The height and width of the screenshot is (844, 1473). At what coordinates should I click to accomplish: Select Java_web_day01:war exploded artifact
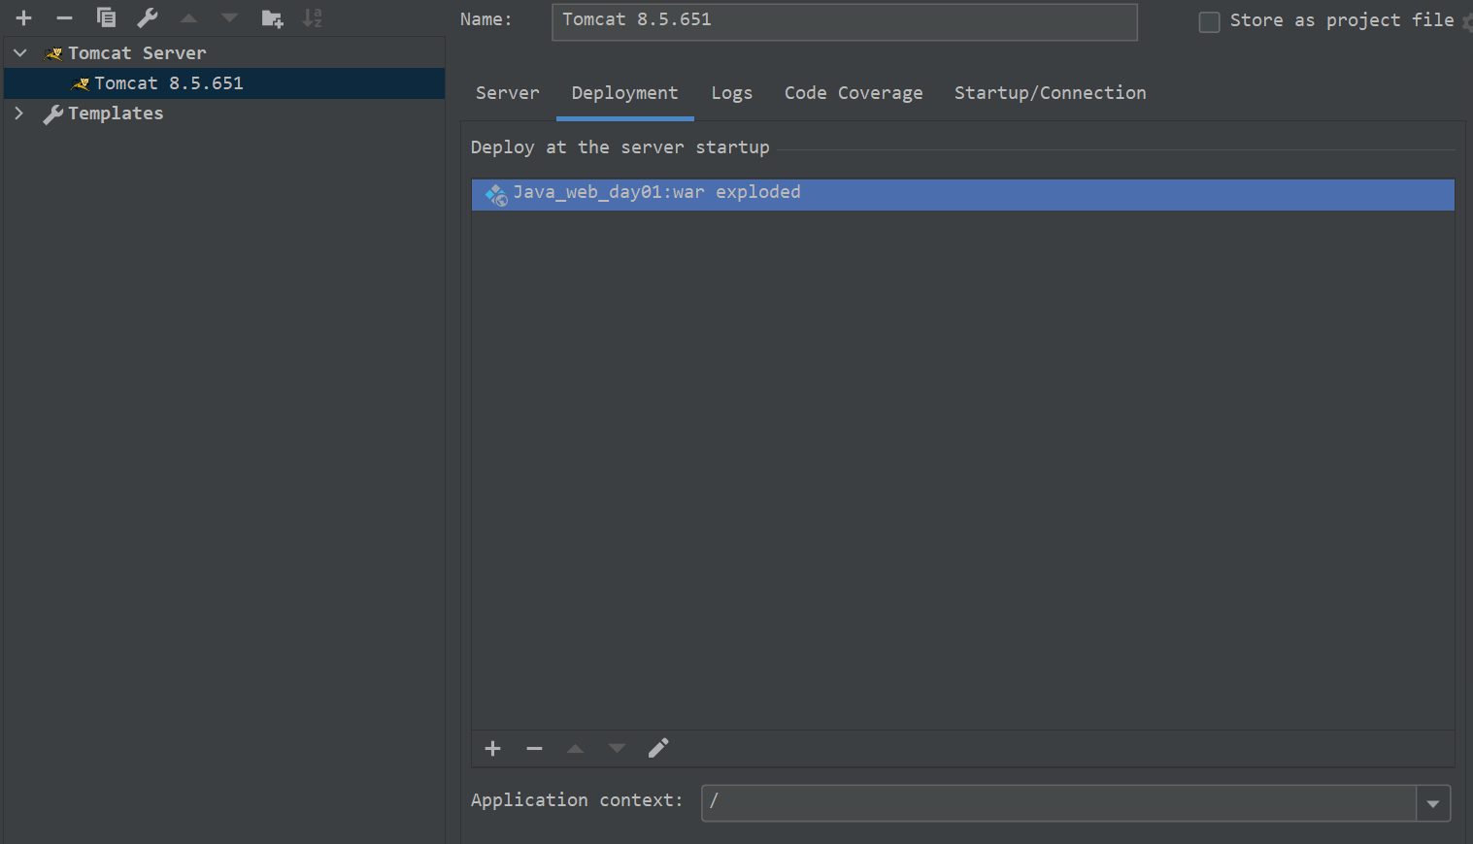click(x=962, y=194)
